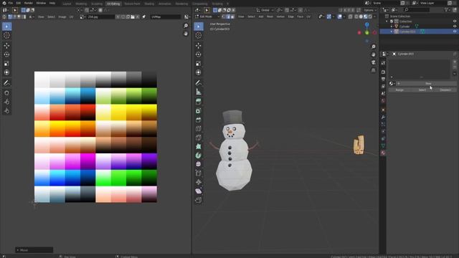Select the Measure tool in 3D viewport

pyautogui.click(x=199, y=92)
